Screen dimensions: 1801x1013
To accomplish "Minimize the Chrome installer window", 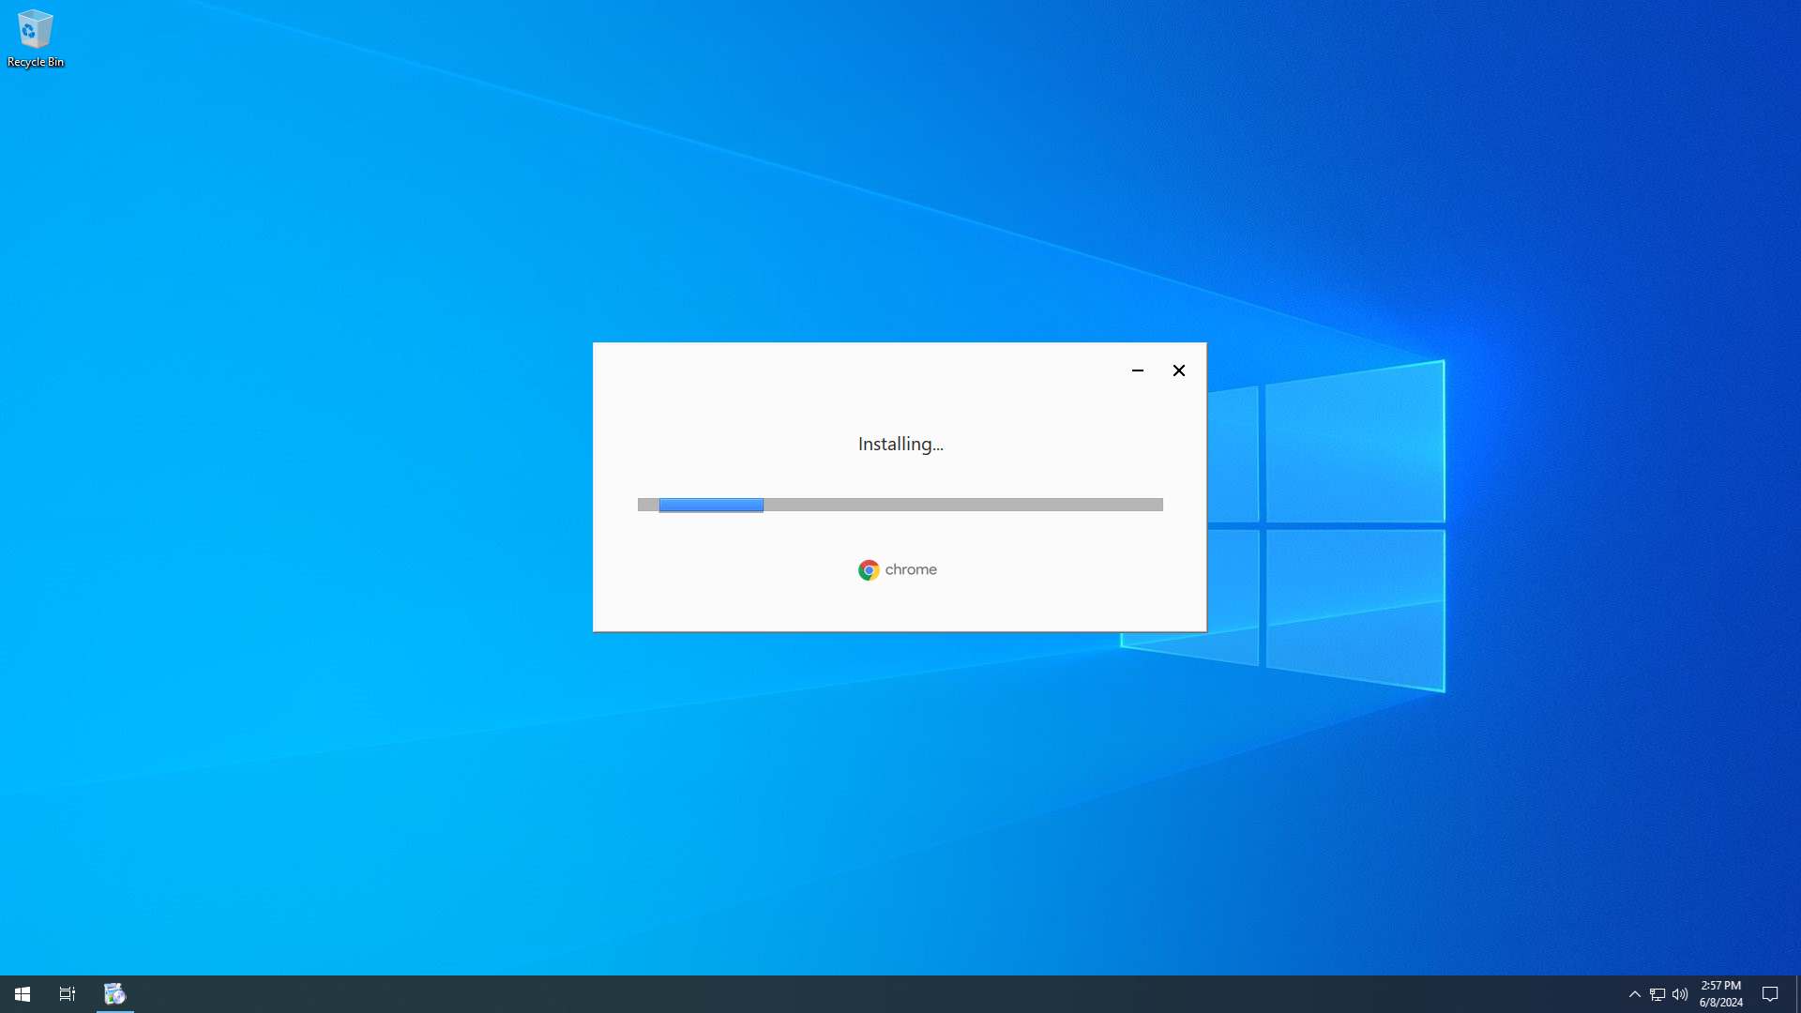I will tap(1138, 370).
